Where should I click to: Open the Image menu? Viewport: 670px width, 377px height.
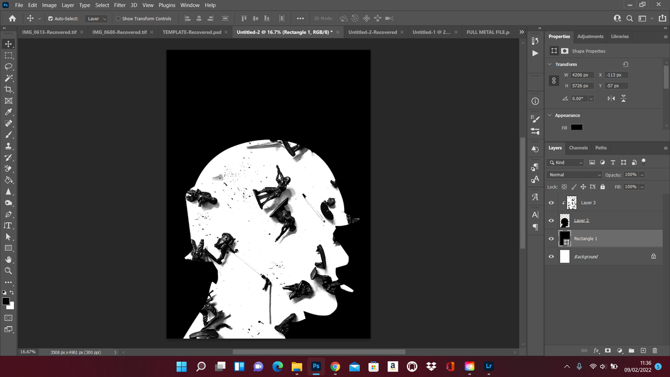49,5
